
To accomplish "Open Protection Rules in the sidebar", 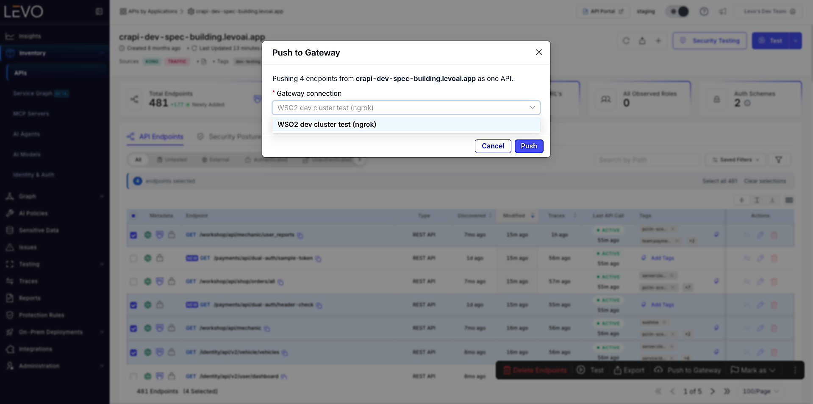I will coord(42,315).
